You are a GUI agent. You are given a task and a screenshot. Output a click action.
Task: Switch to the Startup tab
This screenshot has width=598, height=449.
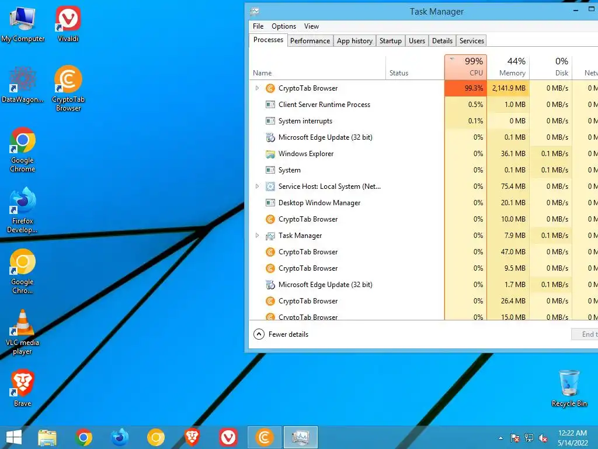click(x=391, y=41)
